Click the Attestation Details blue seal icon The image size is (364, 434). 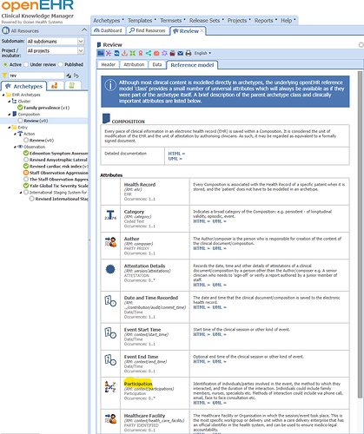(110, 269)
